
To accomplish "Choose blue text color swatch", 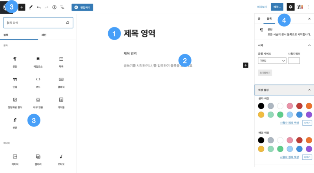I will [299, 115].
